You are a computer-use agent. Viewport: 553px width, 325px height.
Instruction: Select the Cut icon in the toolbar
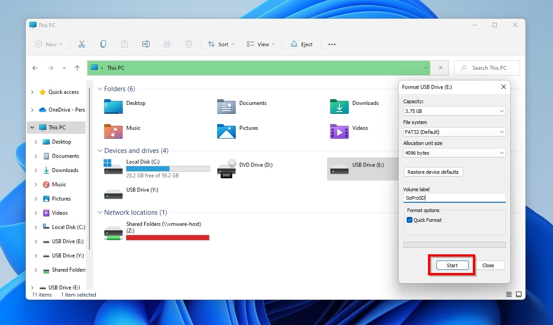82,44
